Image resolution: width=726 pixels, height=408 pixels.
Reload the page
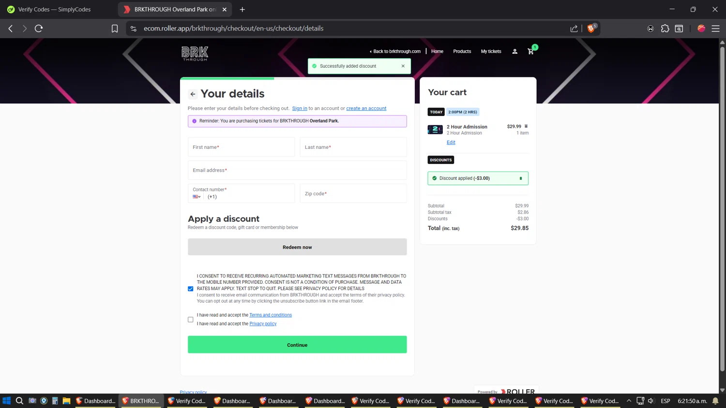click(x=39, y=29)
